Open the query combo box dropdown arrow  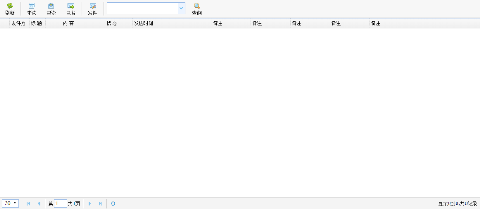pos(181,8)
